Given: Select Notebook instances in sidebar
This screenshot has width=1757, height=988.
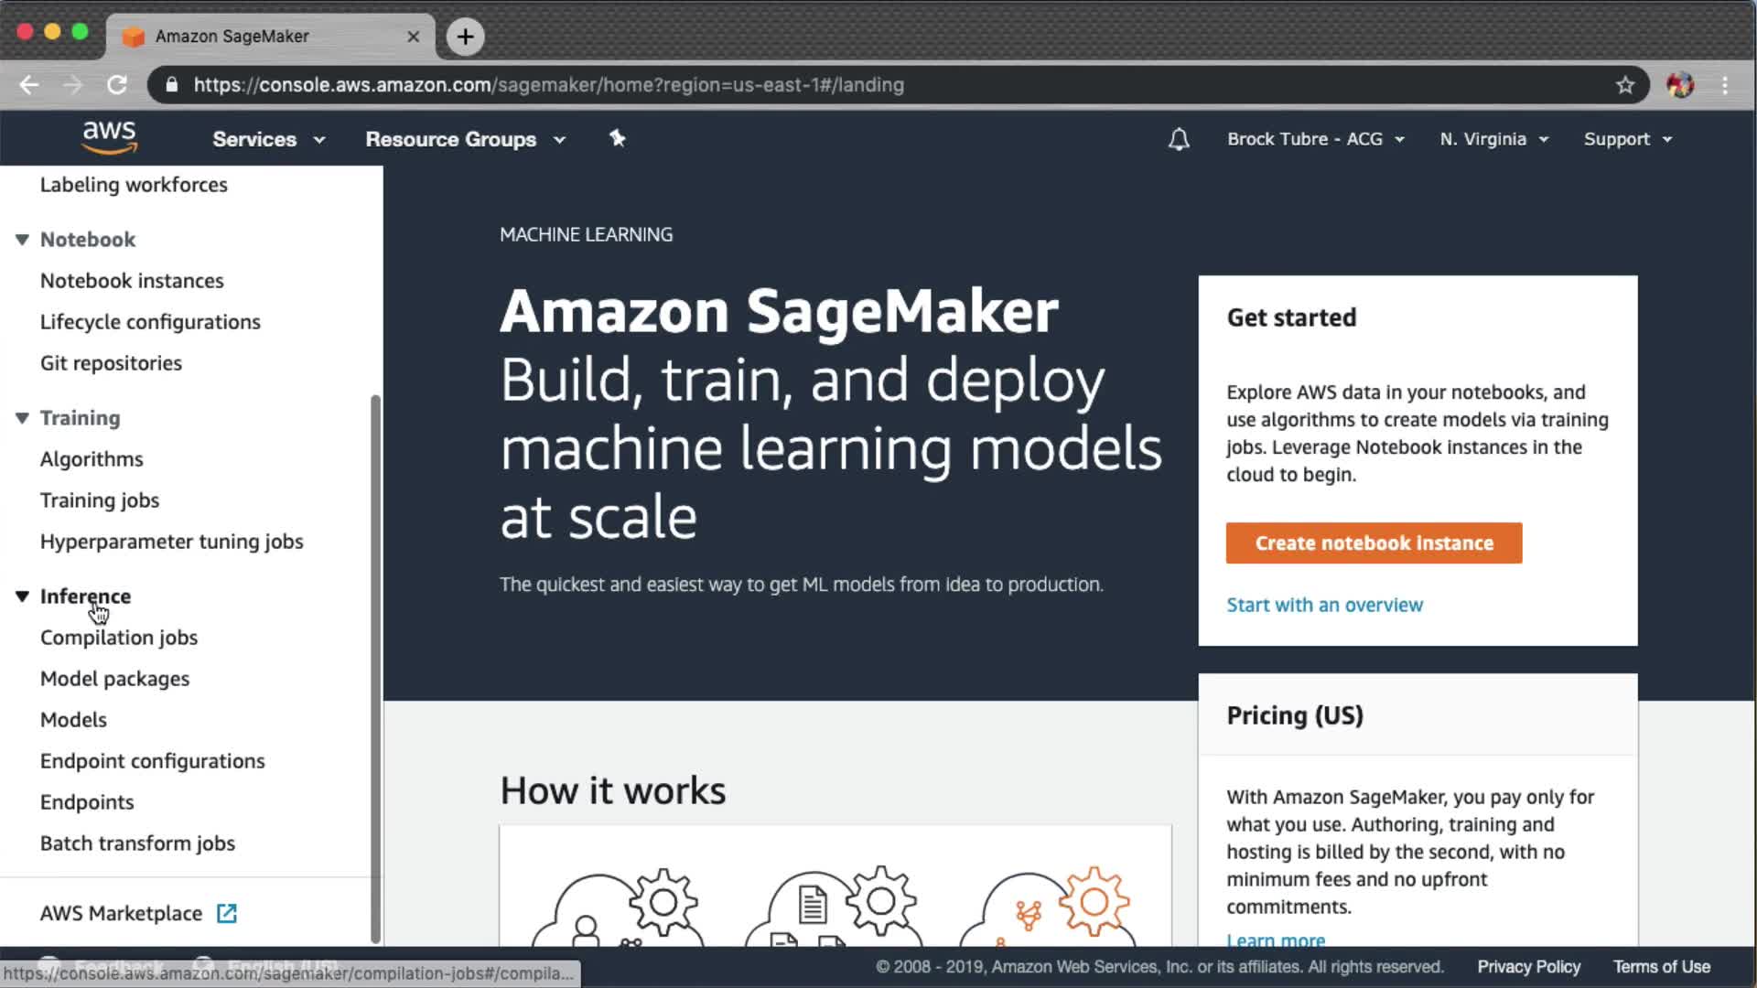Looking at the screenshot, I should click(x=132, y=281).
